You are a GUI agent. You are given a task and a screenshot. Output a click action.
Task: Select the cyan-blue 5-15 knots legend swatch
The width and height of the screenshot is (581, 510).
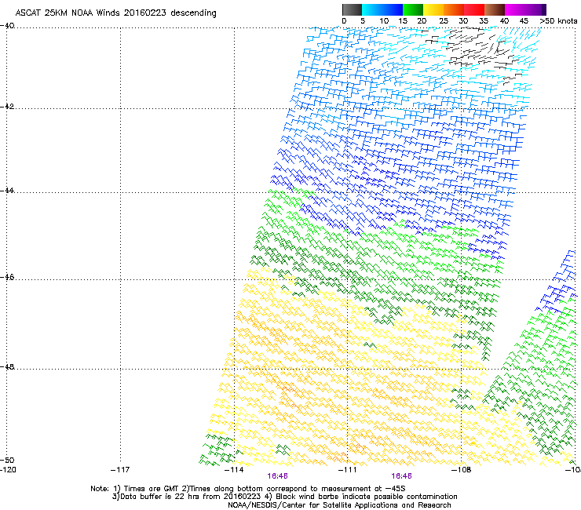[x=382, y=9]
